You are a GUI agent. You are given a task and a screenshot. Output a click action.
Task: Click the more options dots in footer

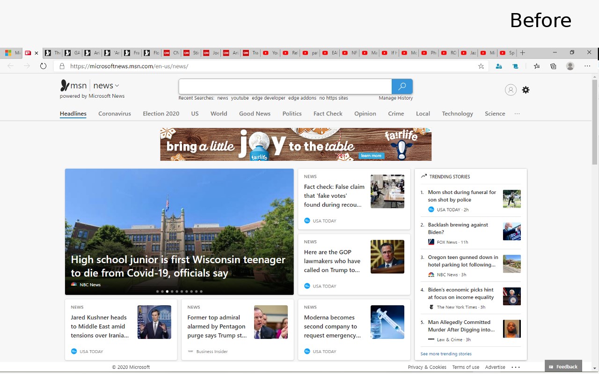click(x=516, y=367)
